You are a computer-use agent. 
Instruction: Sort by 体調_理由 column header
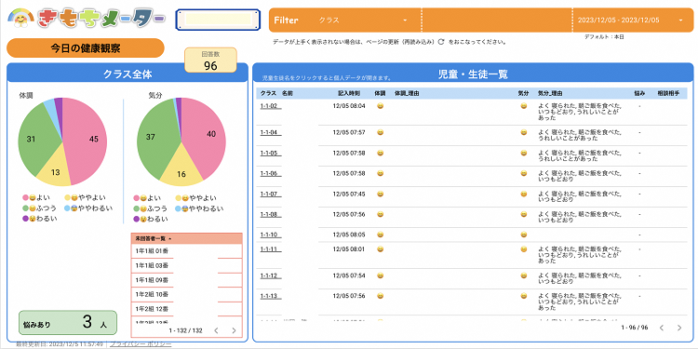click(407, 93)
